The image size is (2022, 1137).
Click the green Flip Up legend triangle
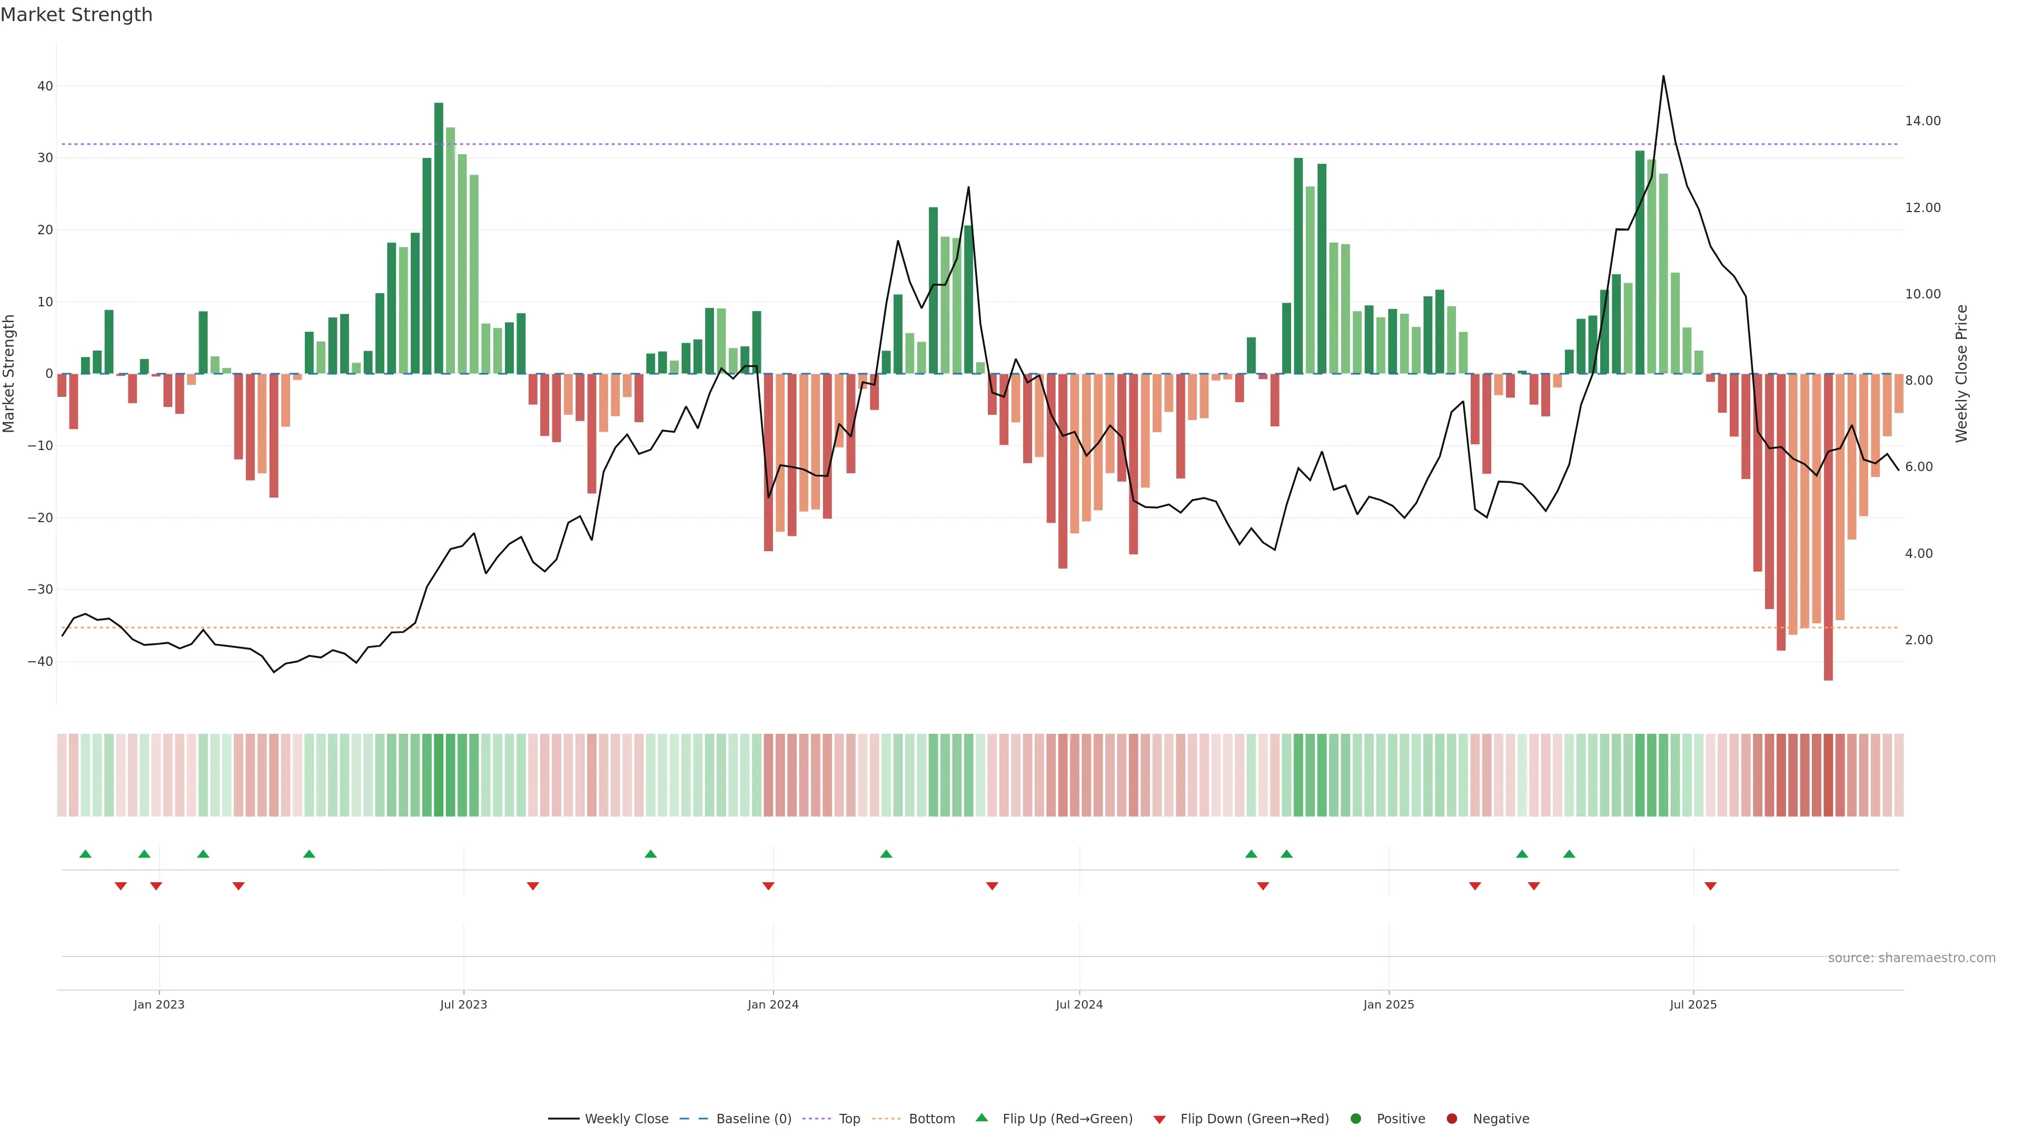[981, 1118]
